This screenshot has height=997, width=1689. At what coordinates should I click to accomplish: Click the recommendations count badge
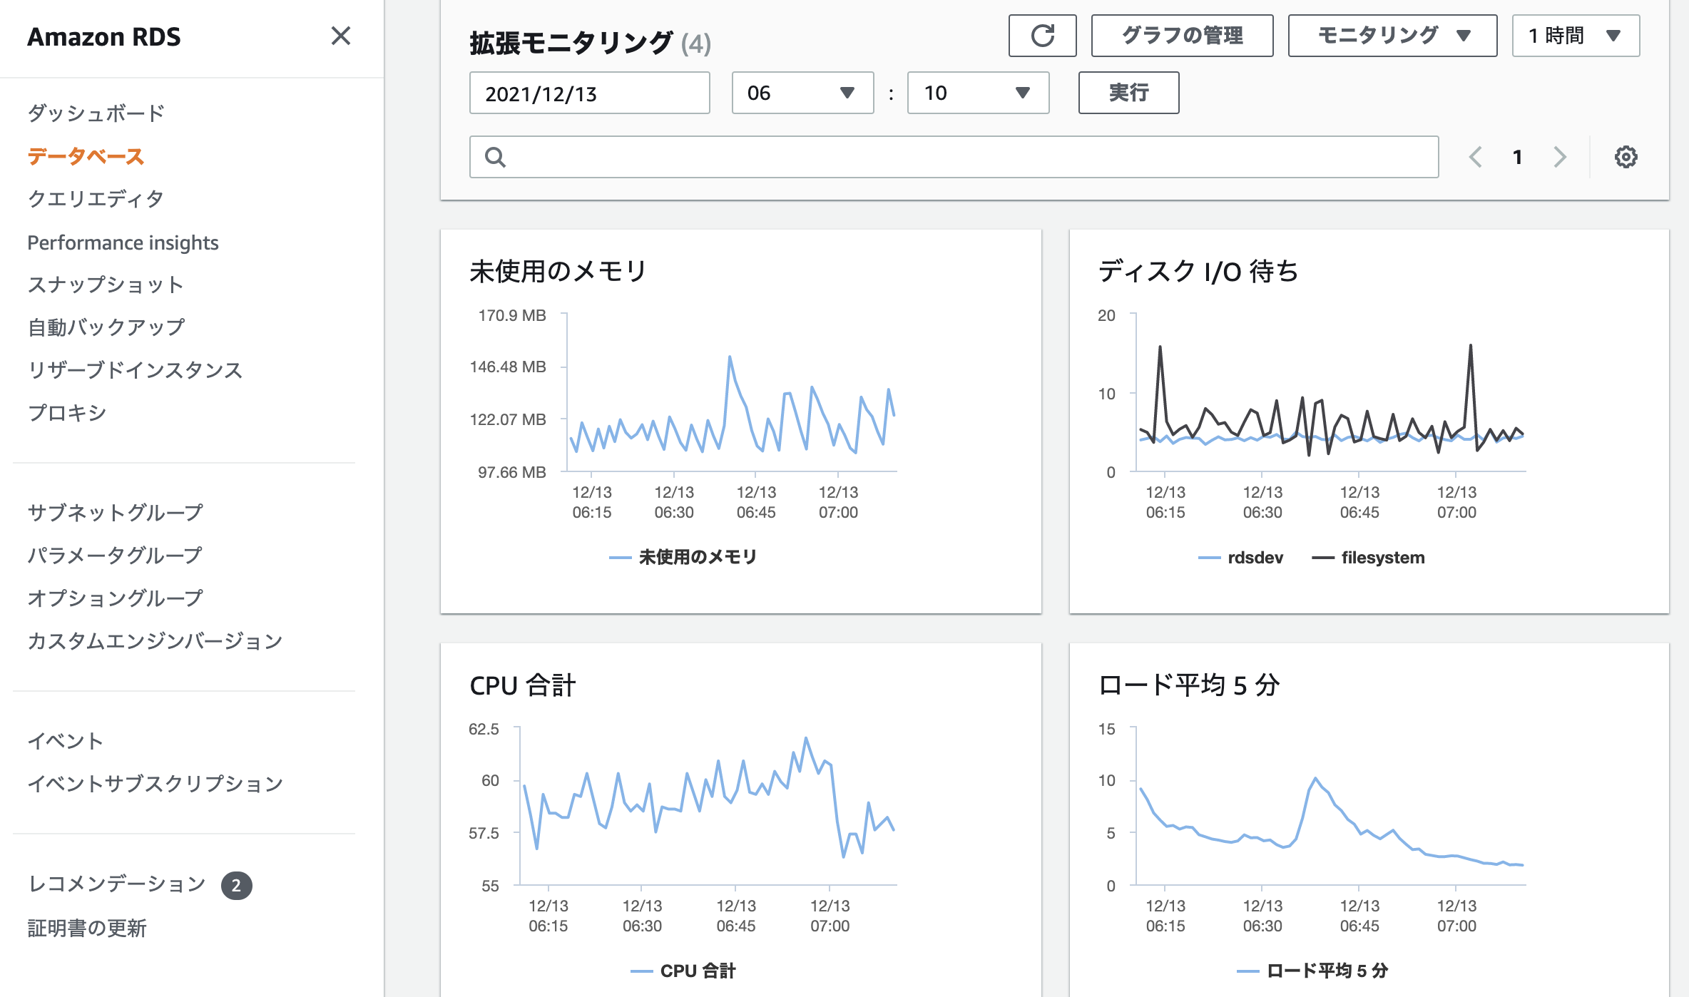236,886
